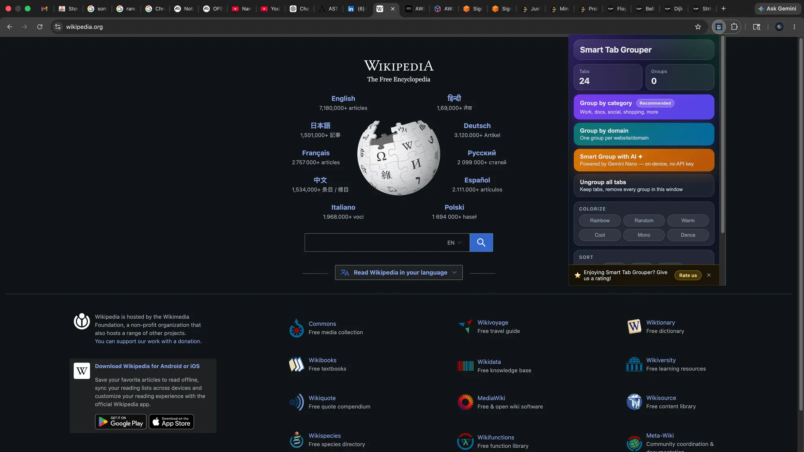This screenshot has height=452, width=804.
Task: Open the EN search language dropdown
Action: pyautogui.click(x=454, y=242)
